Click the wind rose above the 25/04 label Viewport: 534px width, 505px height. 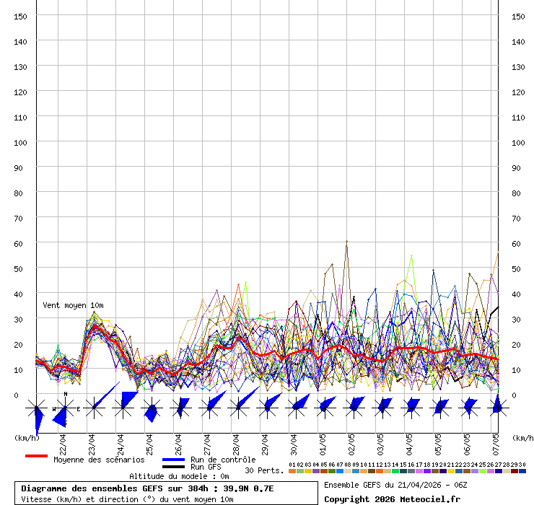tap(152, 409)
